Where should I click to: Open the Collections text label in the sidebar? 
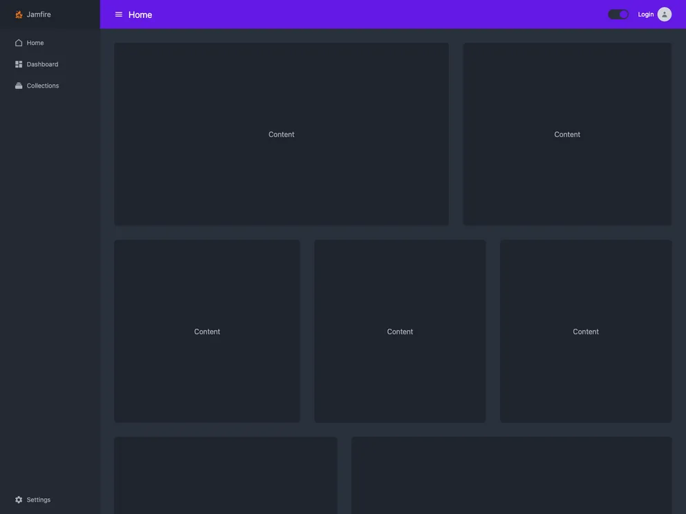pyautogui.click(x=43, y=86)
